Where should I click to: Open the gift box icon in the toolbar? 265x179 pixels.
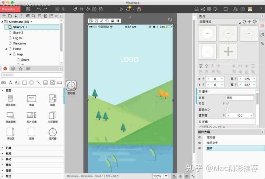[139, 9]
